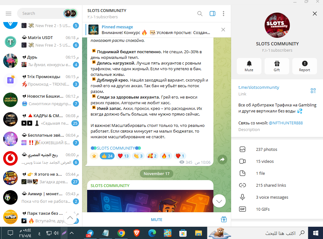
Task: Open the stories avatars in the search bar
Action: 70,14
